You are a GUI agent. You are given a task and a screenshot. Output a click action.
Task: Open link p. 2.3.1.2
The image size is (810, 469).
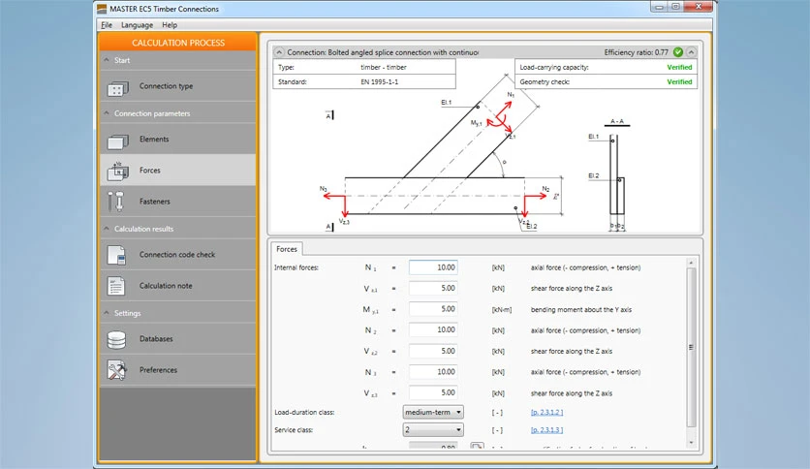click(x=546, y=412)
